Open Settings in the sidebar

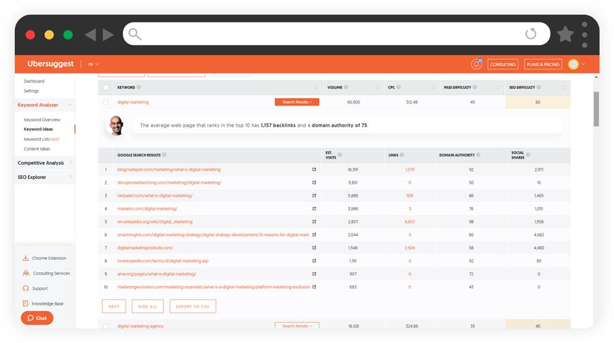(x=31, y=91)
